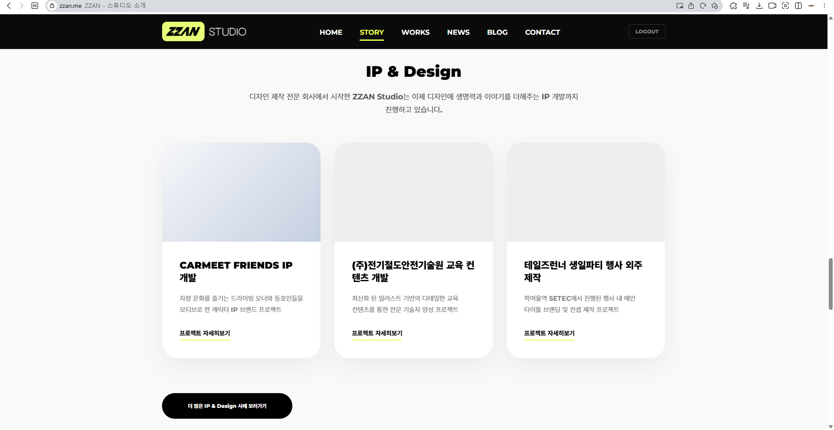
Task: Click the browser back arrow
Action: point(9,6)
